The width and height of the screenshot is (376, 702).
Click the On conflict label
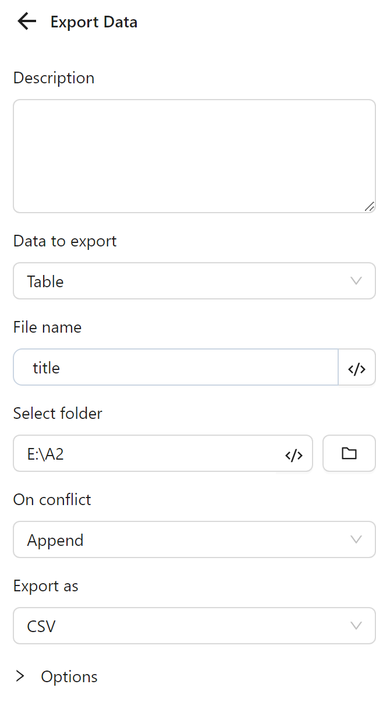click(x=52, y=500)
